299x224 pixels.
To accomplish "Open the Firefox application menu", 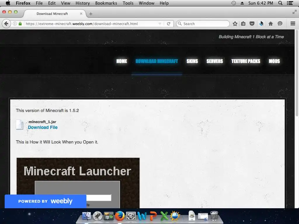I will click(x=23, y=3).
